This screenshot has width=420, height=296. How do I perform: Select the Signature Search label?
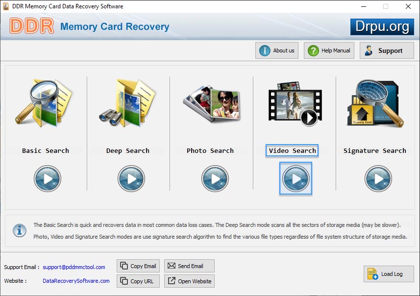(x=375, y=150)
